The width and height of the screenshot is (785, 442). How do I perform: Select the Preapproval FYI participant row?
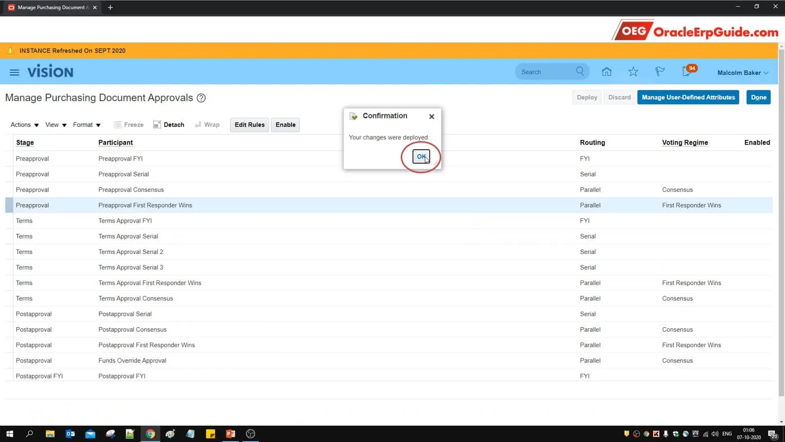pyautogui.click(x=389, y=158)
